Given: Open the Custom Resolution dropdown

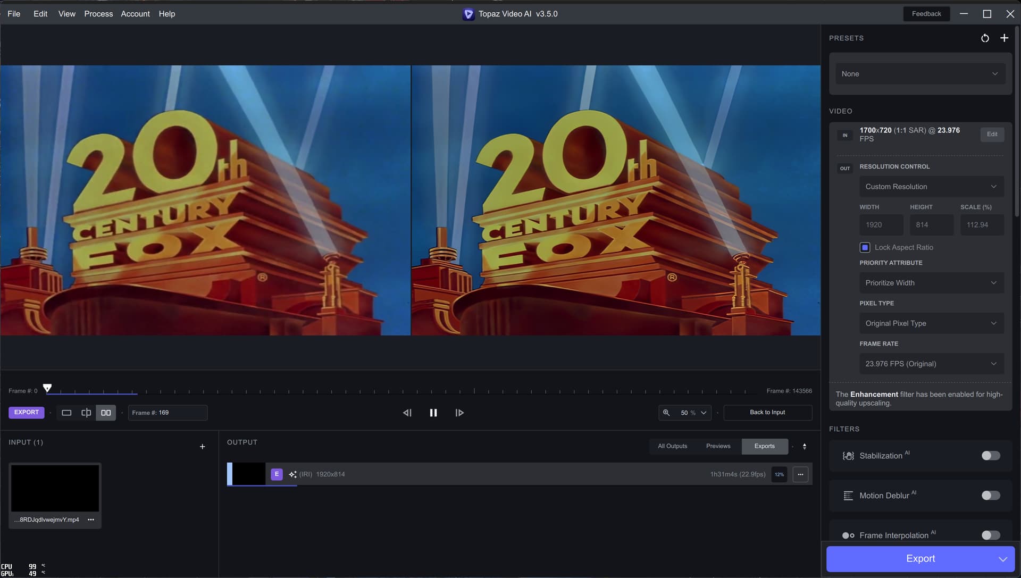Looking at the screenshot, I should pyautogui.click(x=932, y=187).
